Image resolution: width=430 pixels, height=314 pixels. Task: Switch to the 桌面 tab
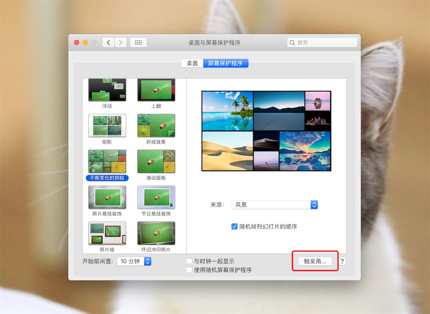click(x=192, y=64)
